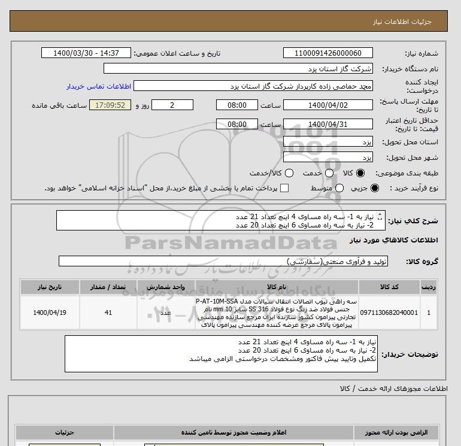
Task: Click the الزامی بودن ارائه مجوز column header
Action: click(x=396, y=432)
